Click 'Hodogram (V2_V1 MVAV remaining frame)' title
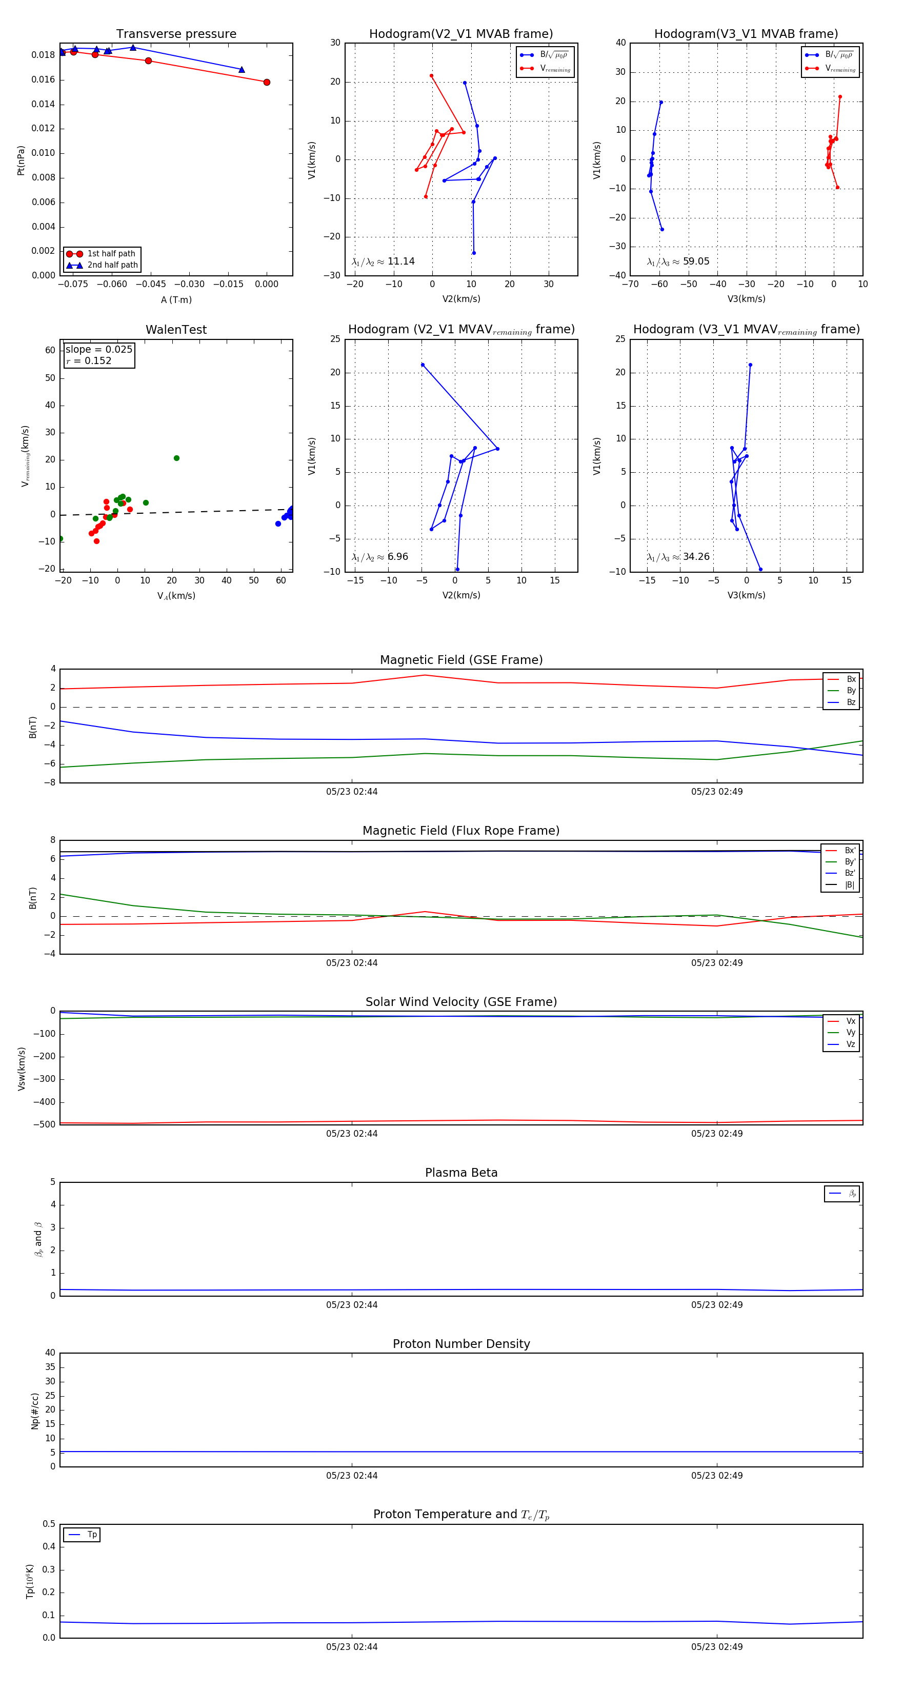Image resolution: width=923 pixels, height=1692 pixels. 461,330
